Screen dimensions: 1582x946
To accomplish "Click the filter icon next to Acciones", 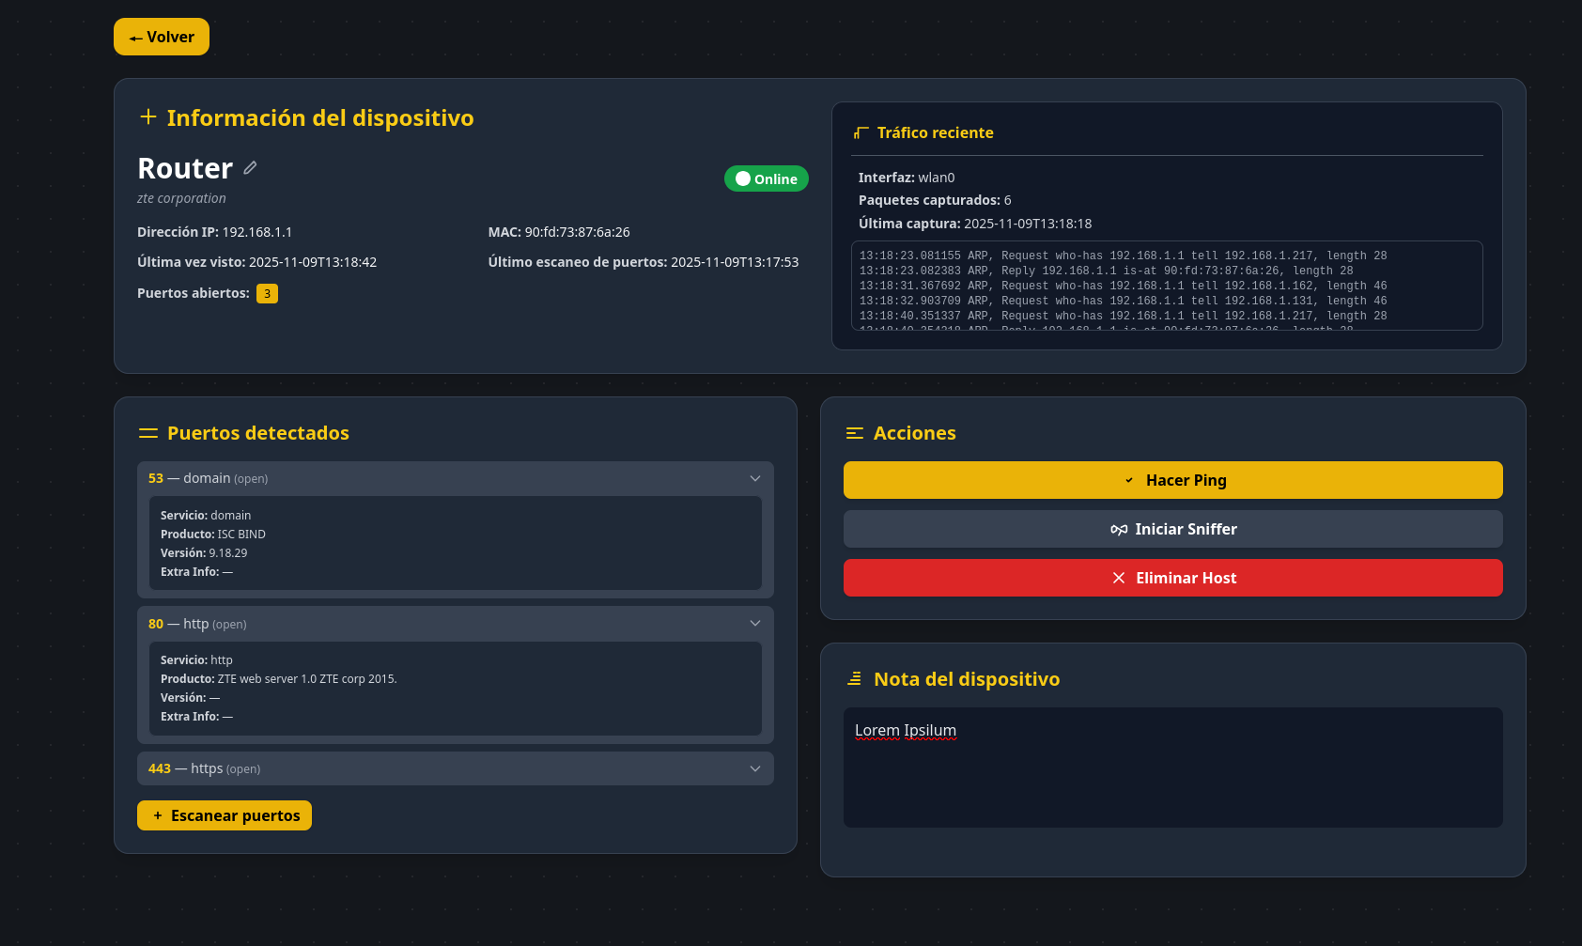I will [854, 432].
